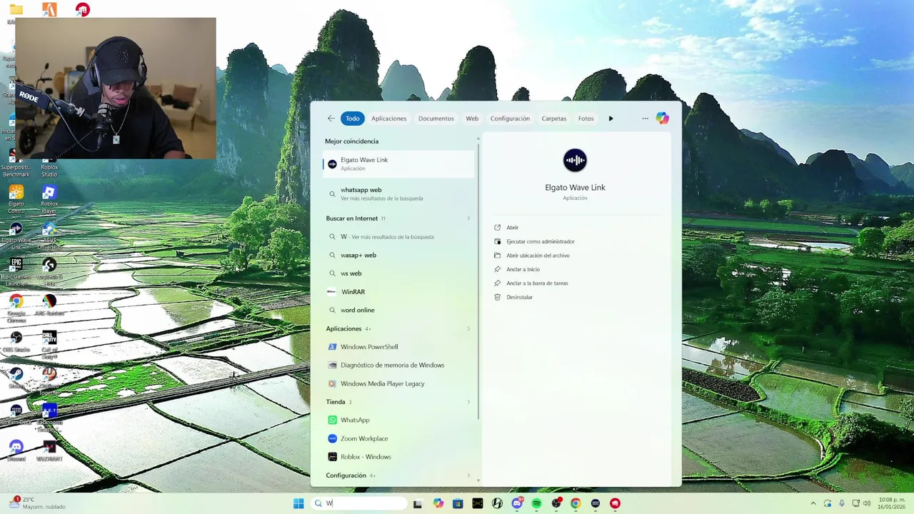
Task: Click the volume icon in system tray
Action: pyautogui.click(x=867, y=503)
